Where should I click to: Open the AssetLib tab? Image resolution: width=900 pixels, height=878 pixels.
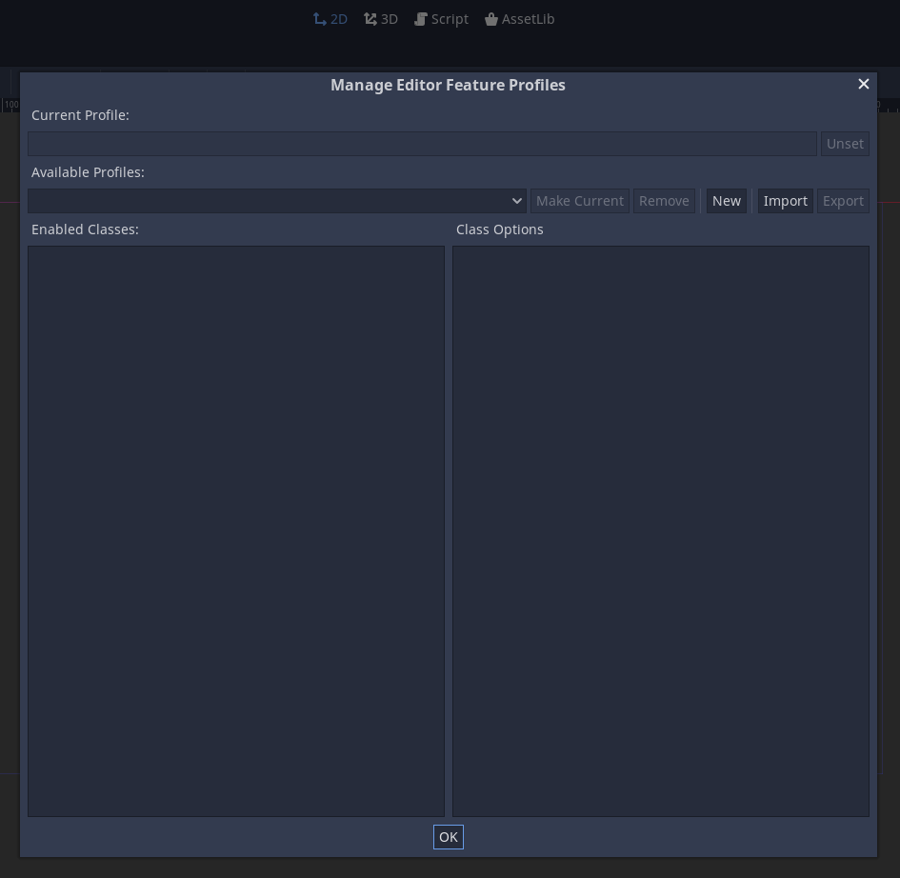click(520, 18)
